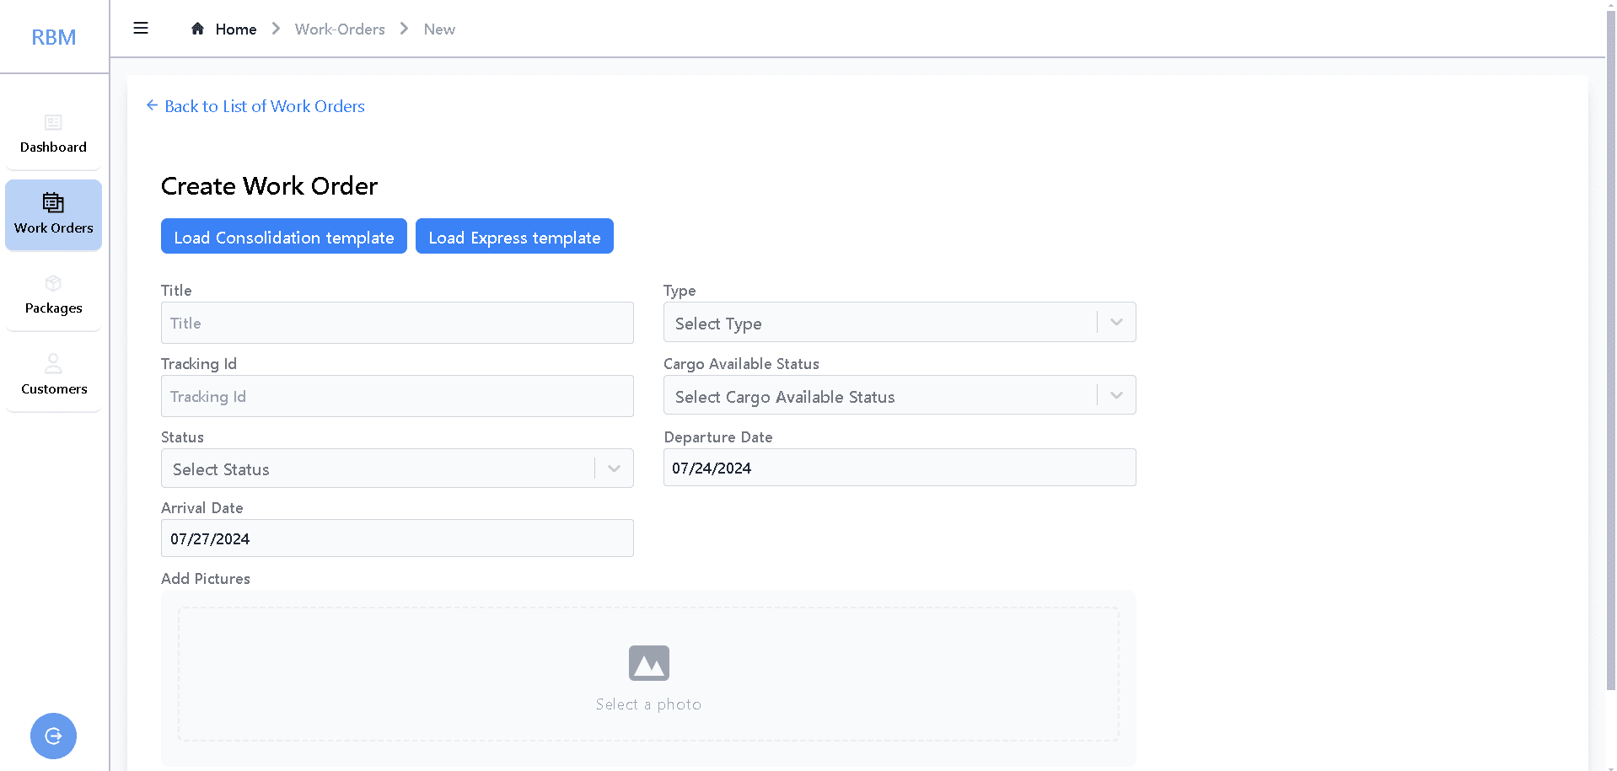
Task: Open Packages in the sidebar
Action: (x=53, y=296)
